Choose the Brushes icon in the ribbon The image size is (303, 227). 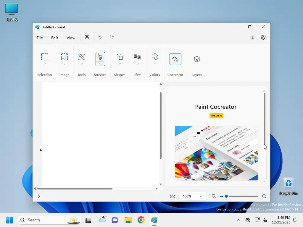click(100, 57)
